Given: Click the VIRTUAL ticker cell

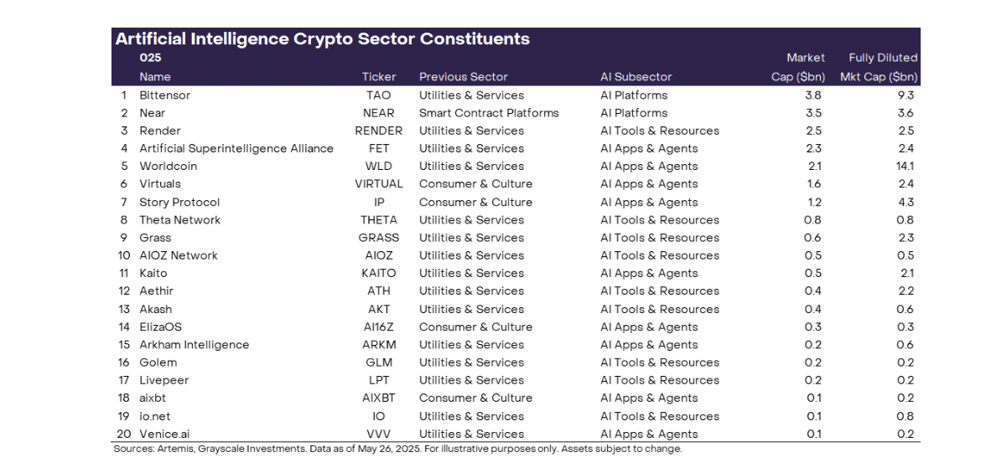Looking at the screenshot, I should 379,184.
